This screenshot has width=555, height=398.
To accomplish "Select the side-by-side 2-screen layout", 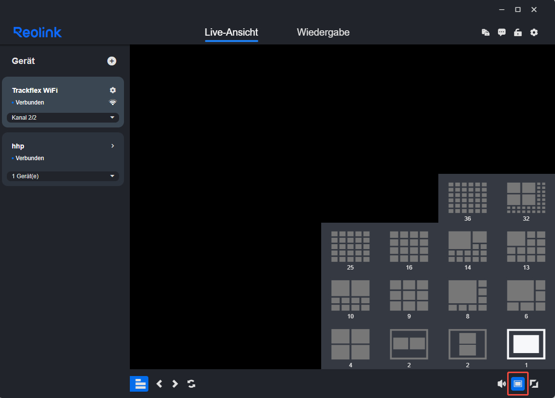I will [x=409, y=344].
